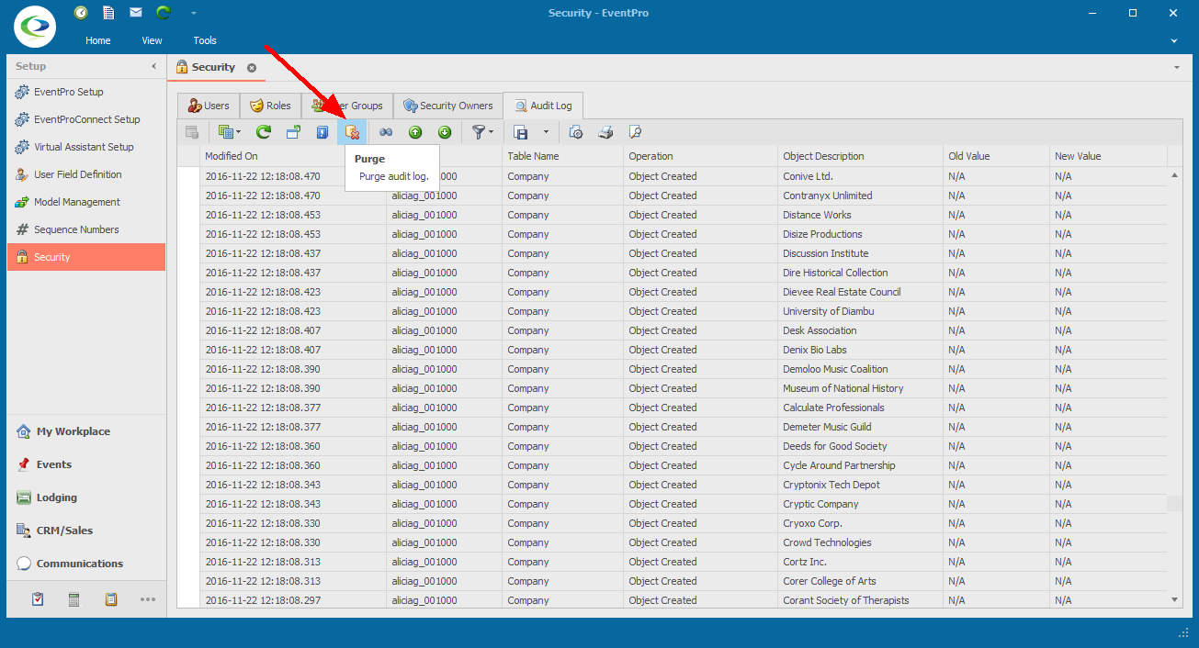Click the save layout floppy disk icon
This screenshot has height=648, width=1199.
[x=520, y=132]
